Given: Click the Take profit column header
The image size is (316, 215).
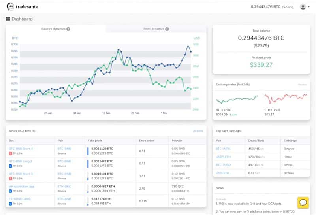Looking at the screenshot, I should coord(95,141).
